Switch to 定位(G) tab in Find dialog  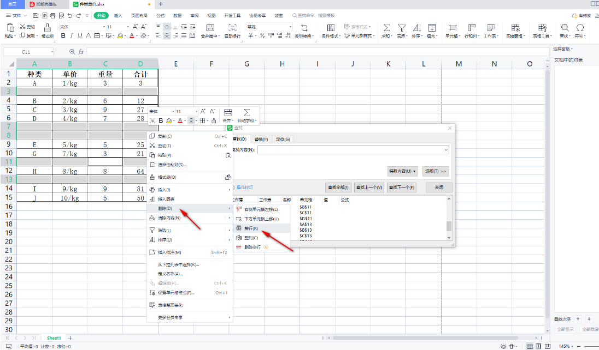[x=283, y=139]
